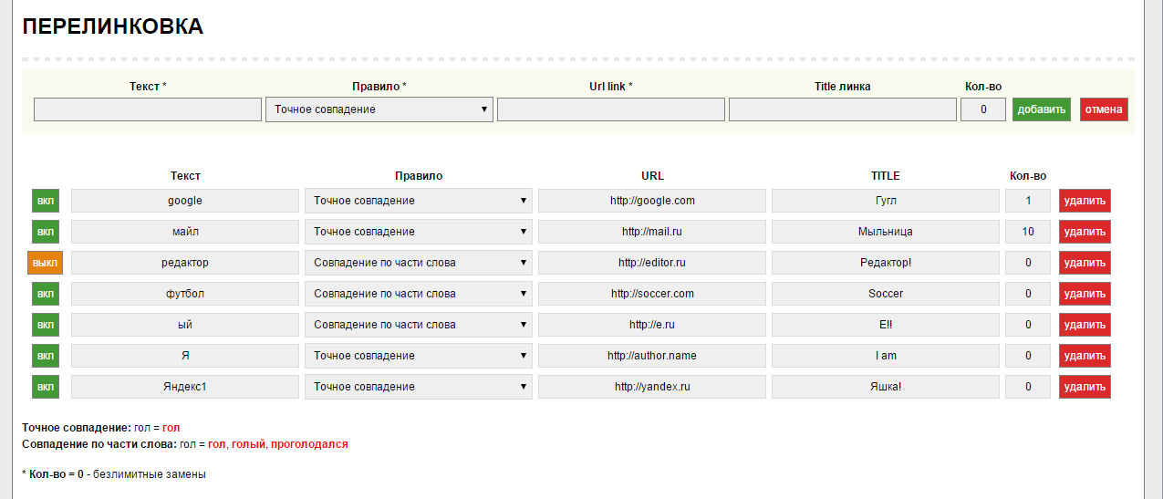
Task: Click удалить for the Яндекс1 row
Action: coord(1085,387)
